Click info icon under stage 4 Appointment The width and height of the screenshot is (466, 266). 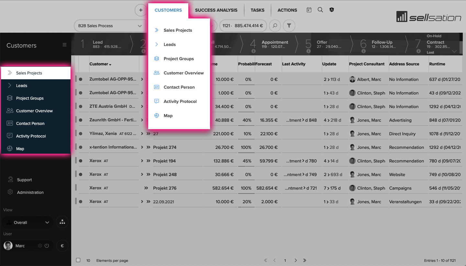coord(253,51)
